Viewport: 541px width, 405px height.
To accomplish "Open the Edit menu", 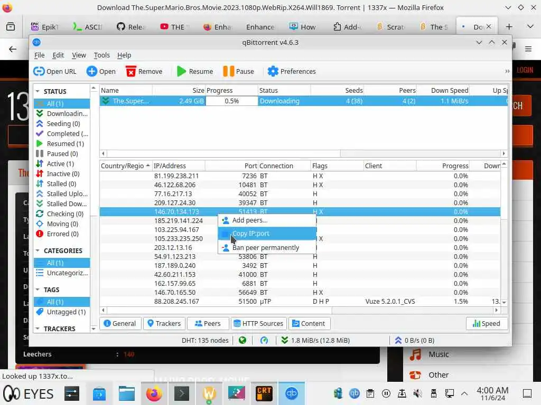I will coord(58,55).
